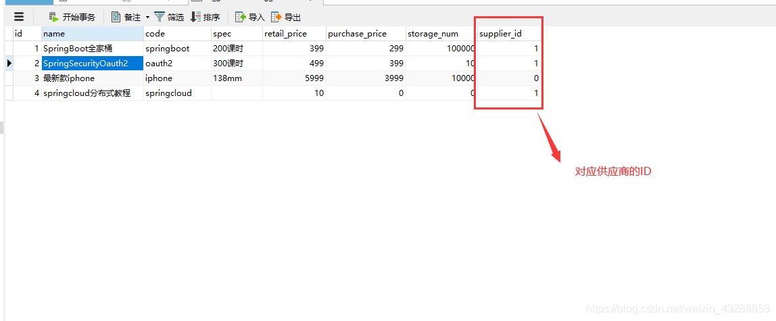Expand the 备注 dropdown arrow
Viewport: 776px width, 321px height.
147,18
